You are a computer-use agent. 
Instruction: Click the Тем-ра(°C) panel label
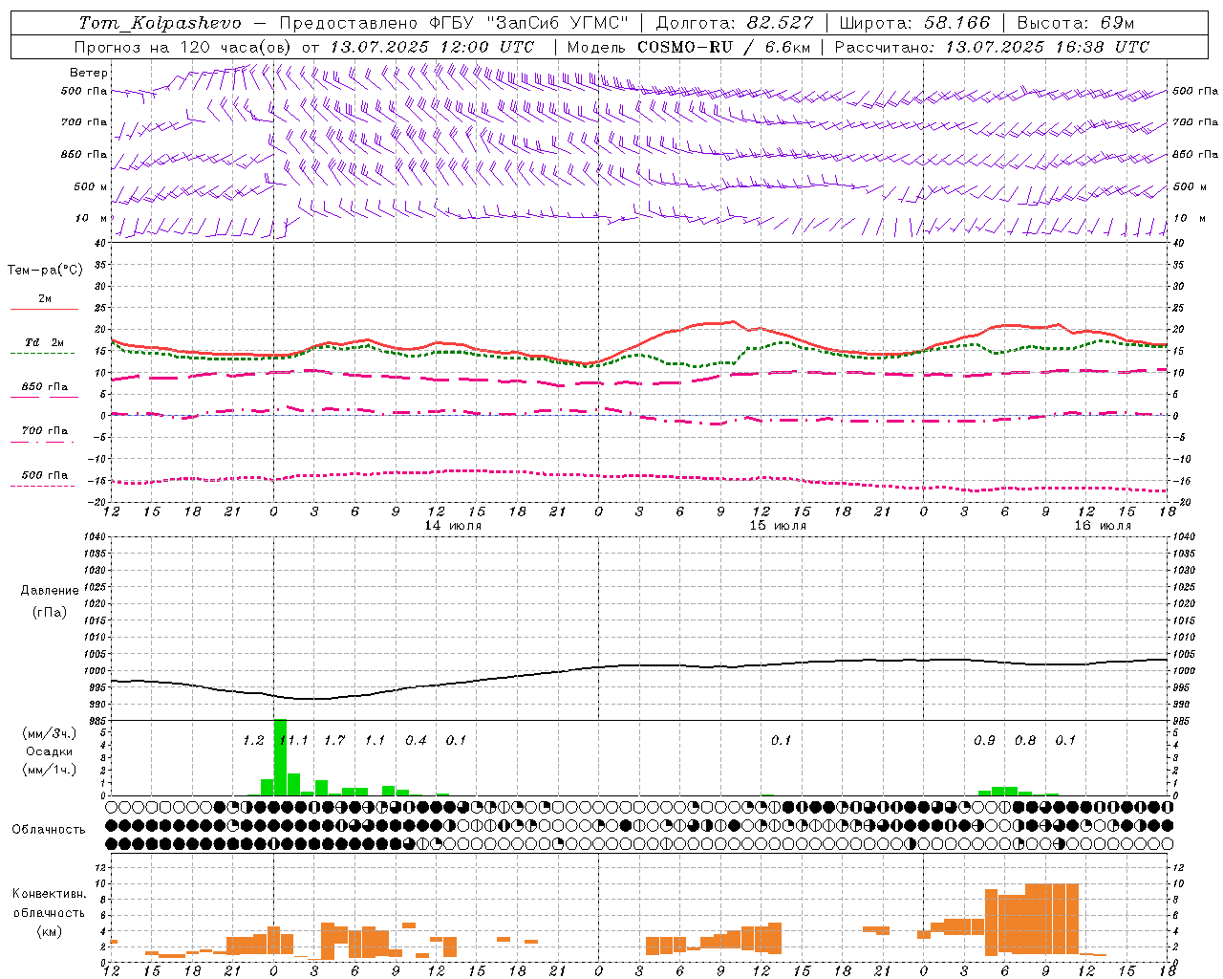tap(45, 271)
